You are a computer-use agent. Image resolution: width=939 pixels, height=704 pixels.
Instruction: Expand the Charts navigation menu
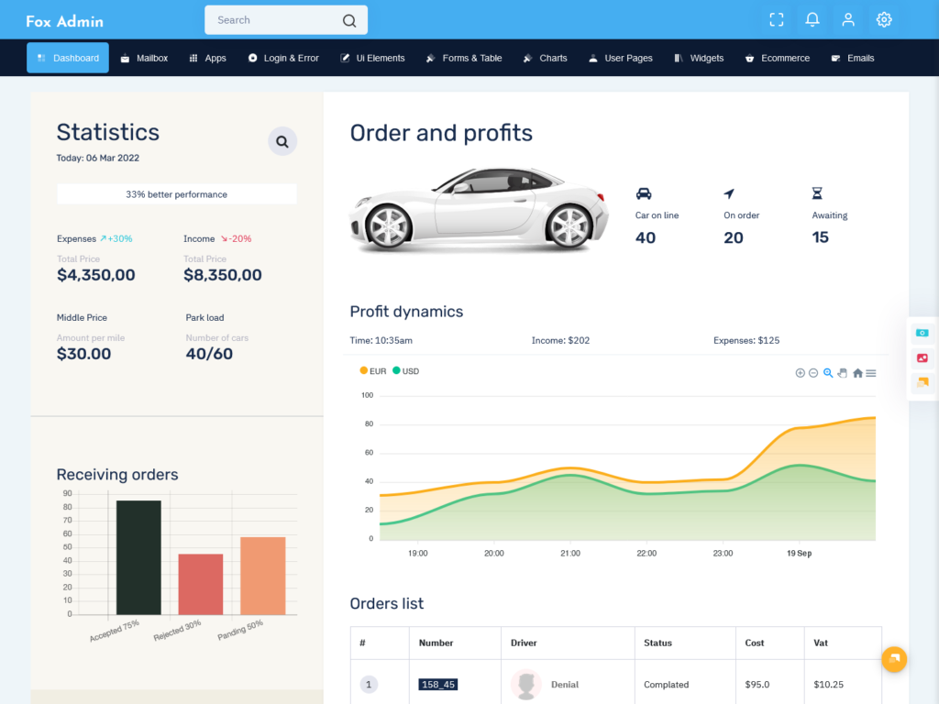point(545,57)
